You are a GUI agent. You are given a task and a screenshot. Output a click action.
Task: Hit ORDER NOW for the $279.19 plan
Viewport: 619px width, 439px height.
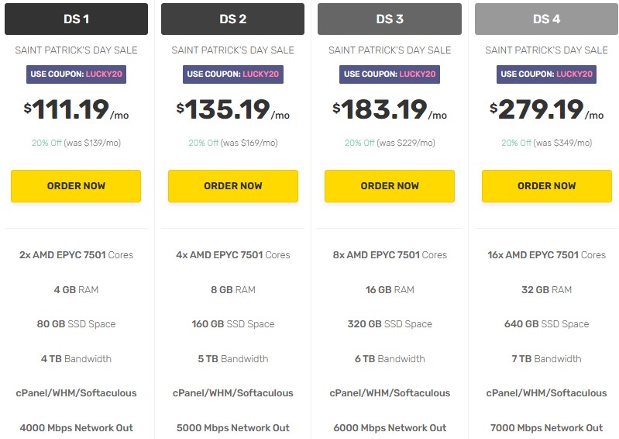tap(546, 186)
